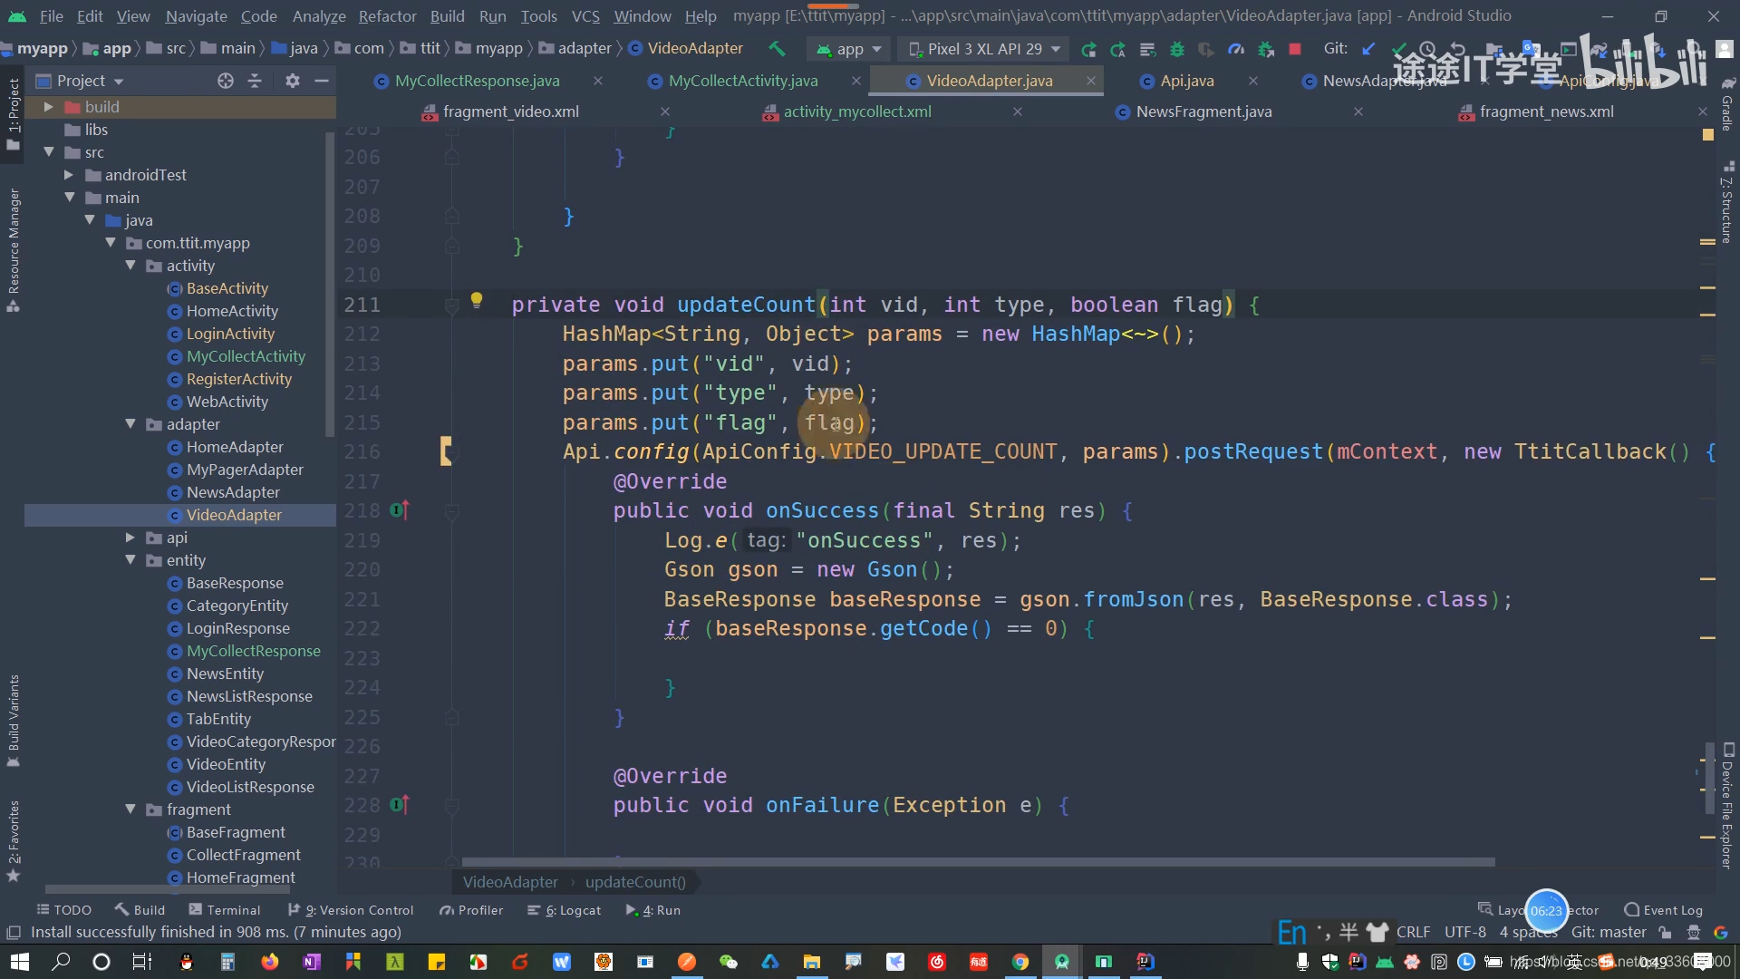Screen dimensions: 1740x979
Task: Open the Profiler tool window
Action: coord(470,910)
